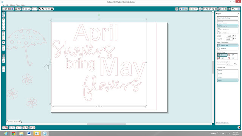The height and width of the screenshot is (136, 242).
Task: Set Rotate View to 270 degrees
Action: 233,58
